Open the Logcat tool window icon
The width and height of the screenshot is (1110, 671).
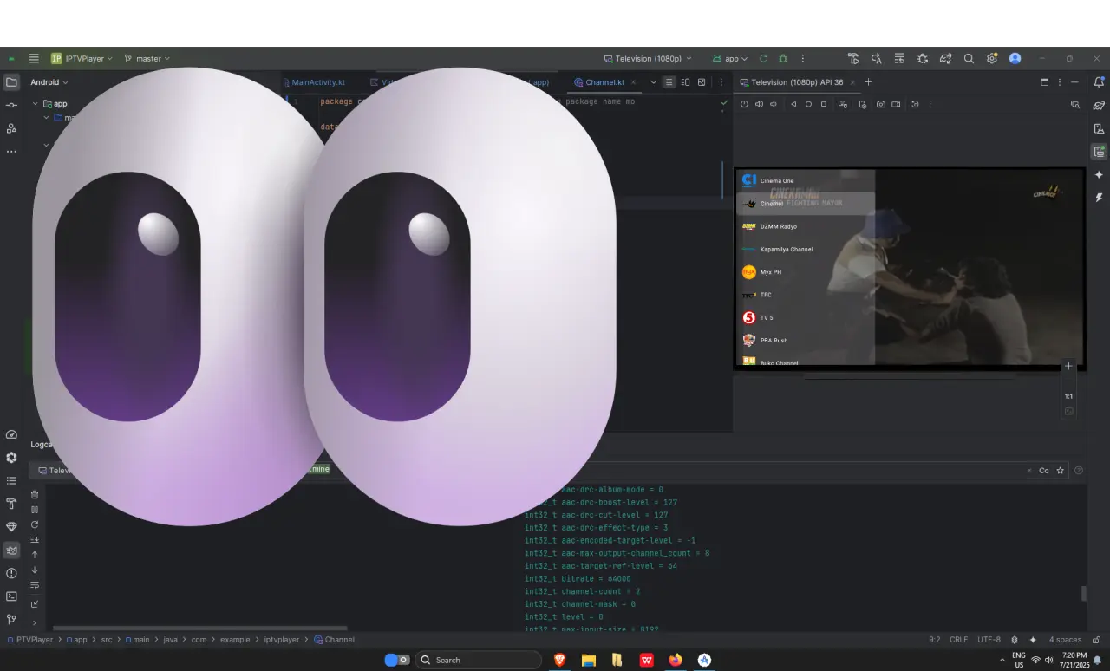[x=11, y=550]
